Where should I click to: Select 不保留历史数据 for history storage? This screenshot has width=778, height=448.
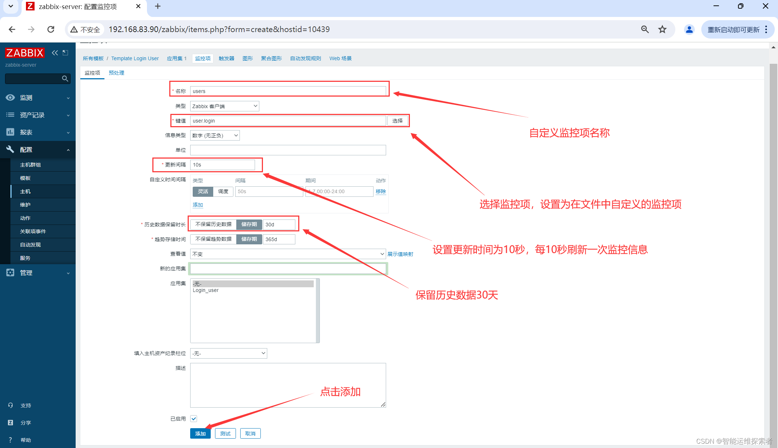tap(213, 225)
